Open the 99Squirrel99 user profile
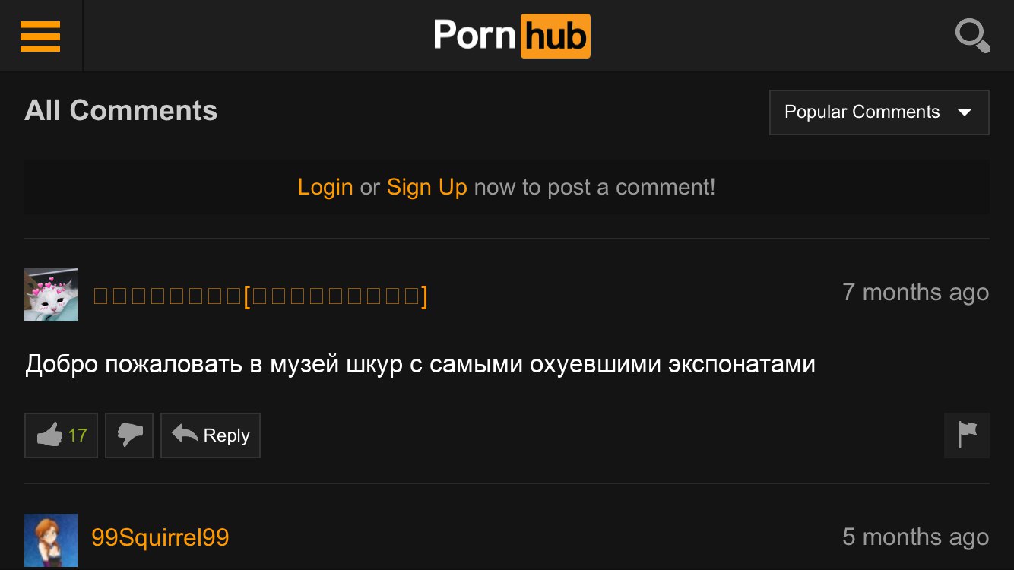This screenshot has height=570, width=1014. pyautogui.click(x=160, y=537)
